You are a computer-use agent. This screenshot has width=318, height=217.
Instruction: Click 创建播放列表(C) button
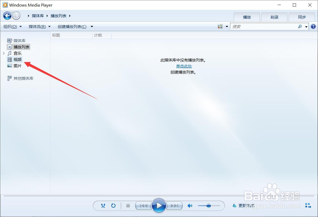click(72, 26)
